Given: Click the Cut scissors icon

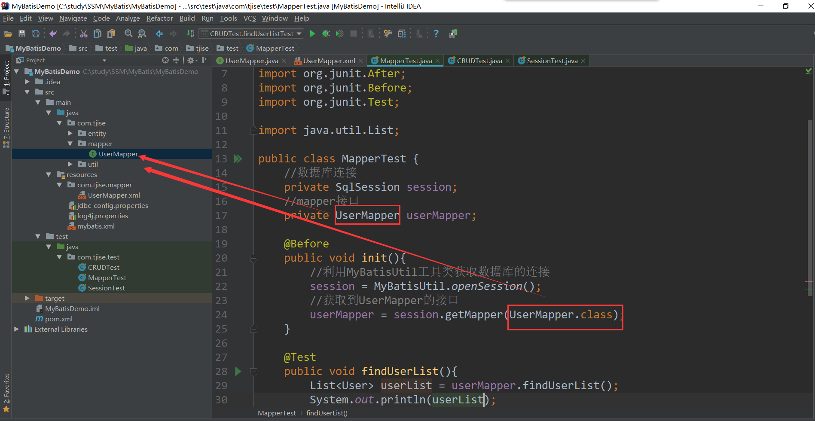Looking at the screenshot, I should click(x=84, y=34).
